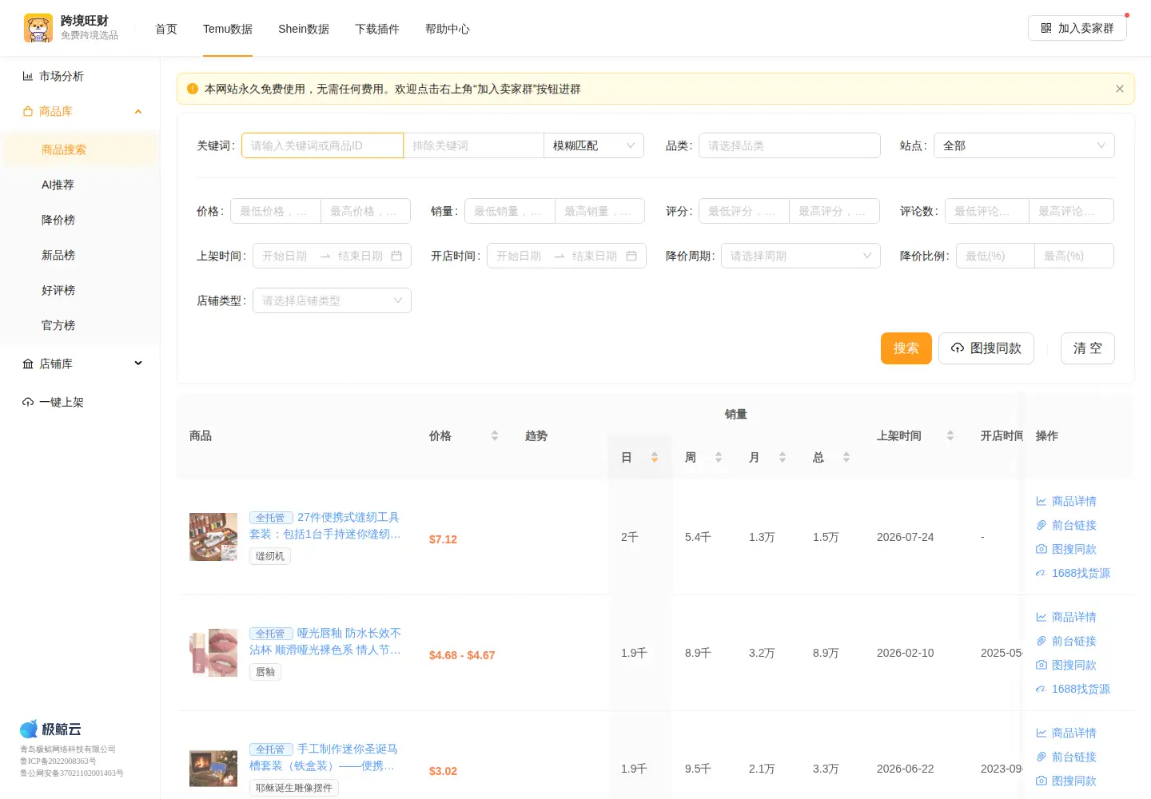Collapse the 商品库 sidebar section chevron
Screen dimensions: 1151x799
[138, 111]
